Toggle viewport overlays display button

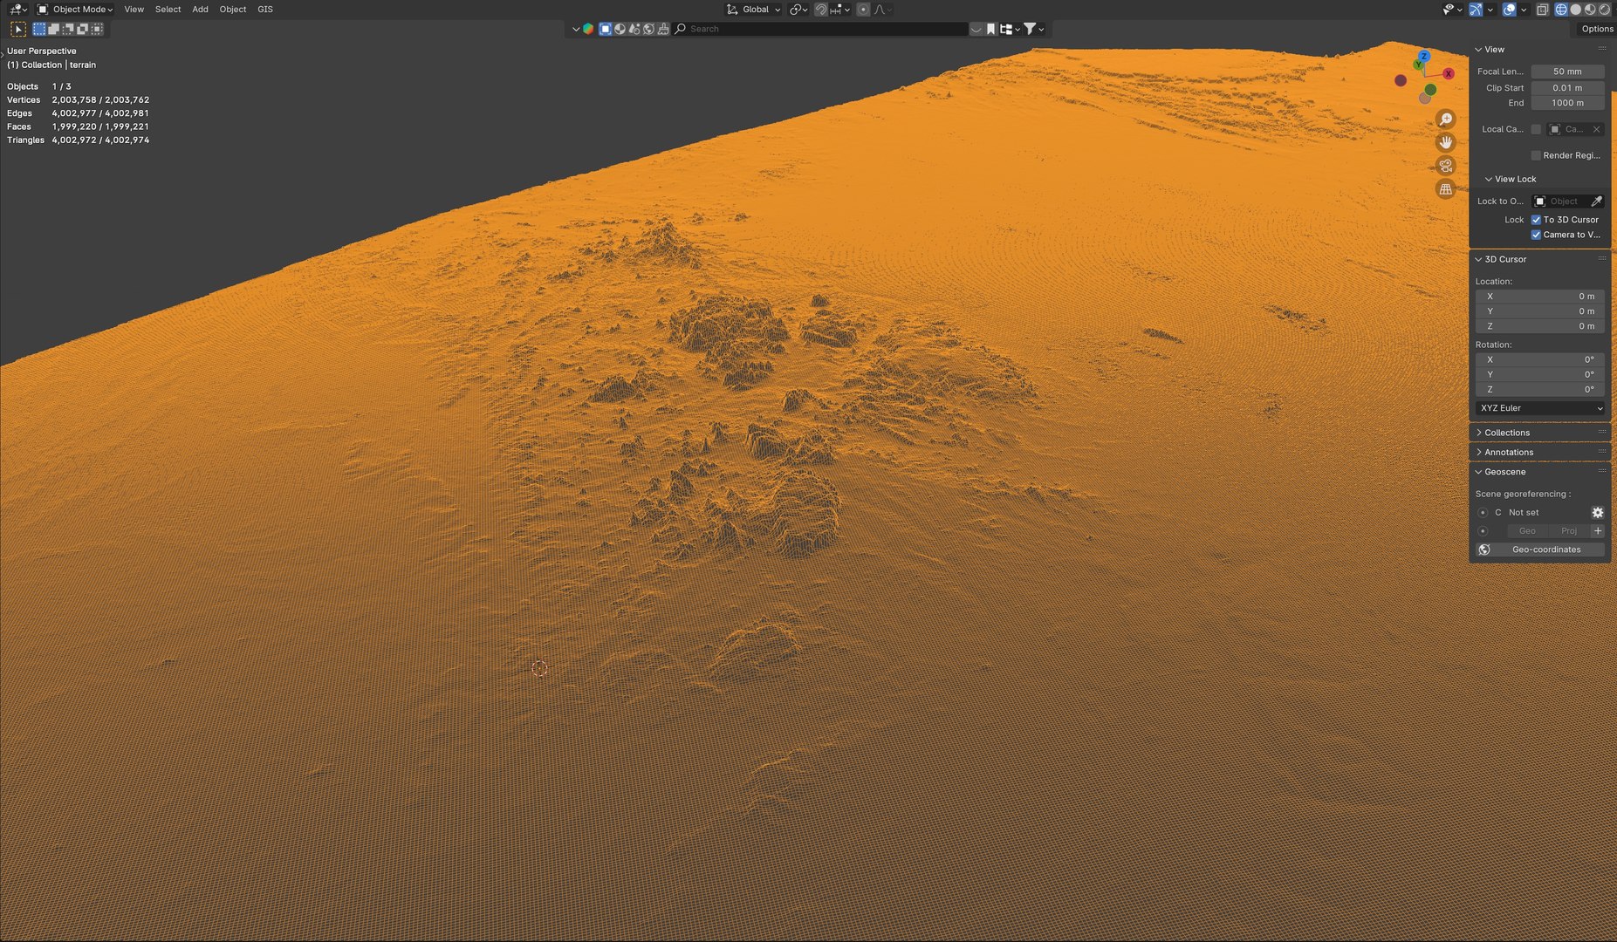click(x=1509, y=10)
